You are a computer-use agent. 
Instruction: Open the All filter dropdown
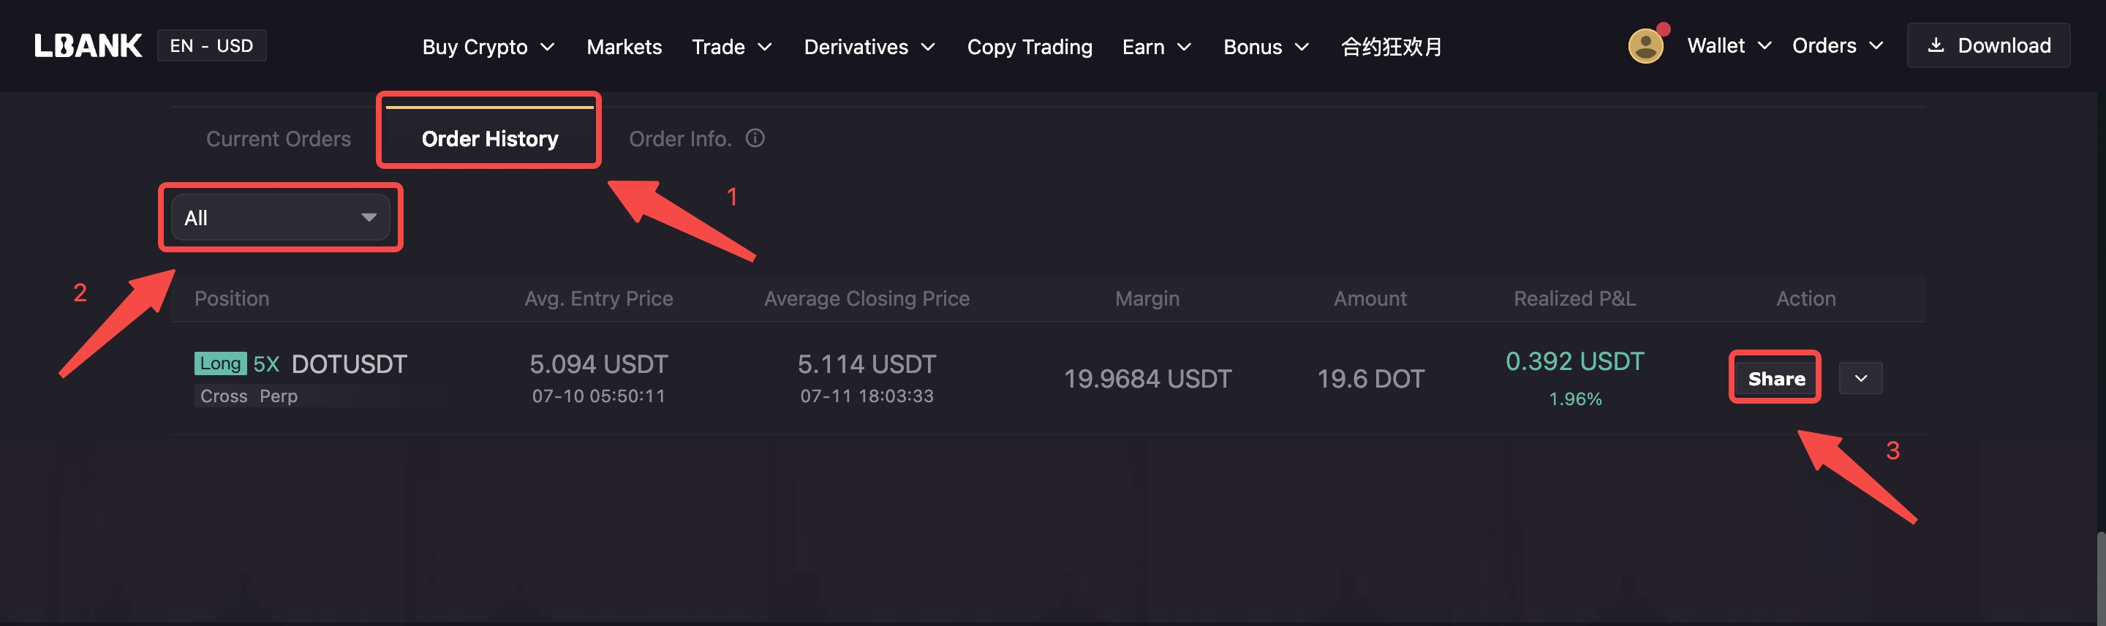(280, 217)
